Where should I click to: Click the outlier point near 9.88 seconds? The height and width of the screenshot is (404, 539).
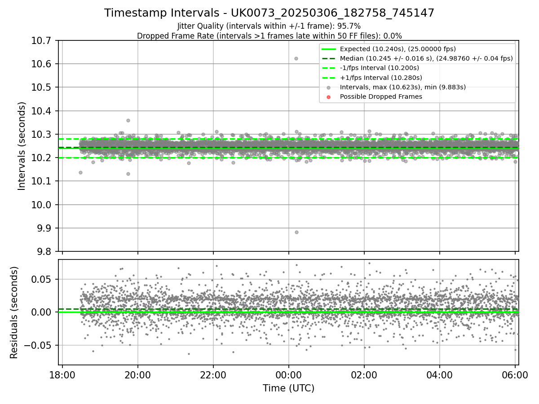[296, 232]
